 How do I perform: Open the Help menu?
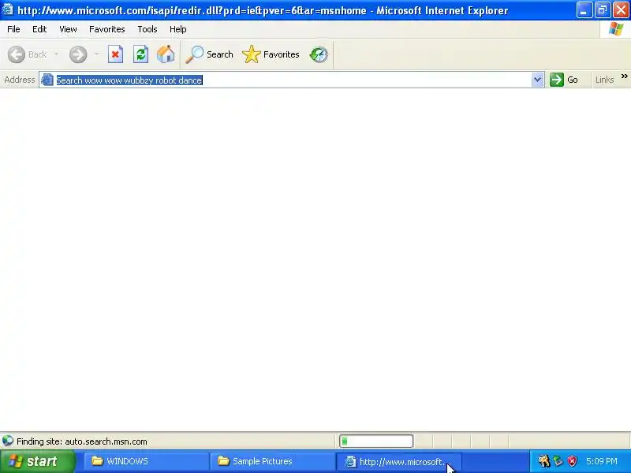178,29
